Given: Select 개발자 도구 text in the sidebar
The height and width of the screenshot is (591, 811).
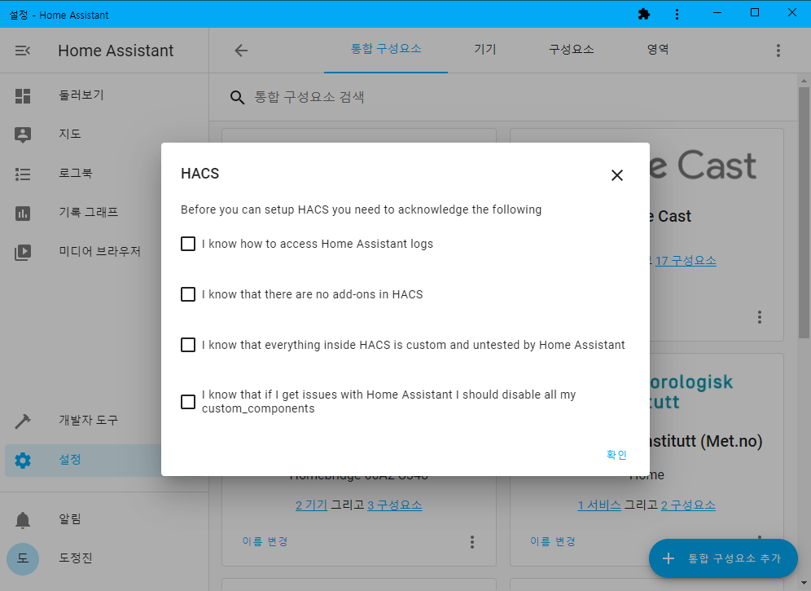Looking at the screenshot, I should pyautogui.click(x=89, y=420).
